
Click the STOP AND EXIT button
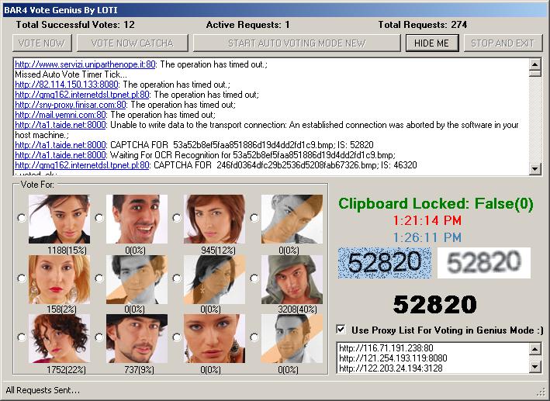pos(503,43)
